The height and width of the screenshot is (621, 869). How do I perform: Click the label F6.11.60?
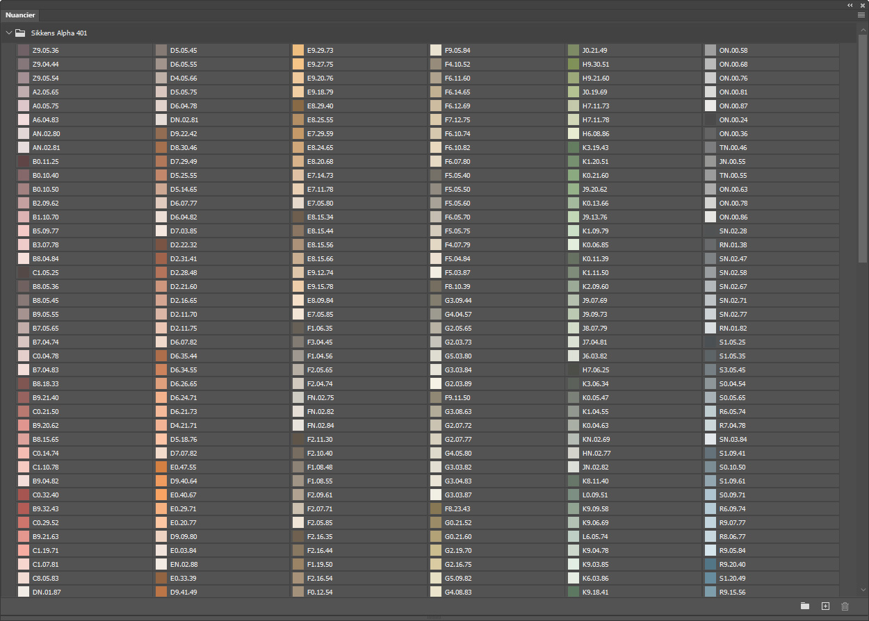pos(458,78)
